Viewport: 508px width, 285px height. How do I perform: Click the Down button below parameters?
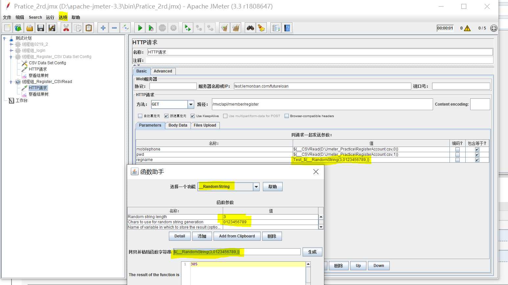point(379,266)
